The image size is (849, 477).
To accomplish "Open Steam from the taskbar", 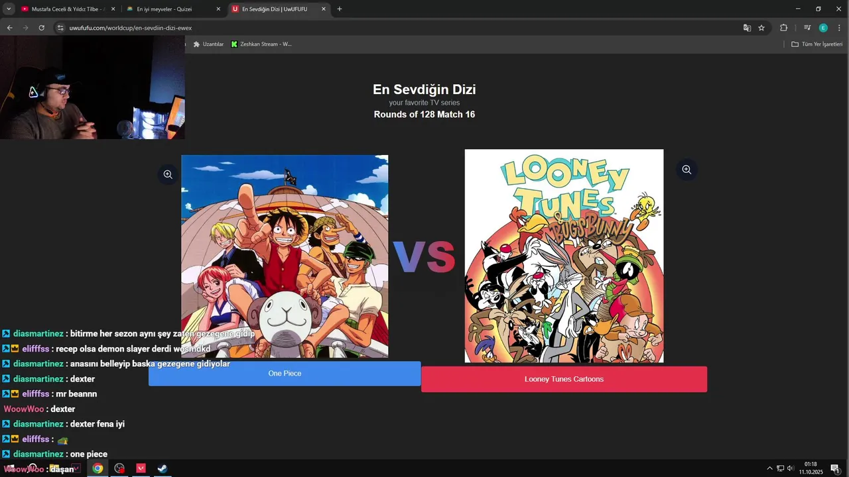I will (x=162, y=468).
